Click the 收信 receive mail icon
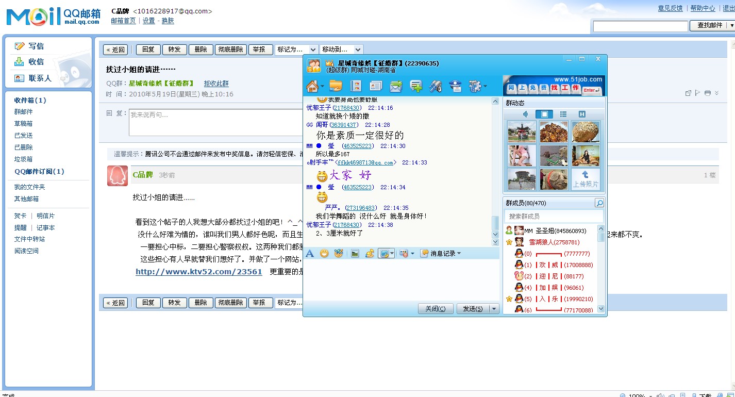Viewport: 735px width, 397px height. (20, 62)
